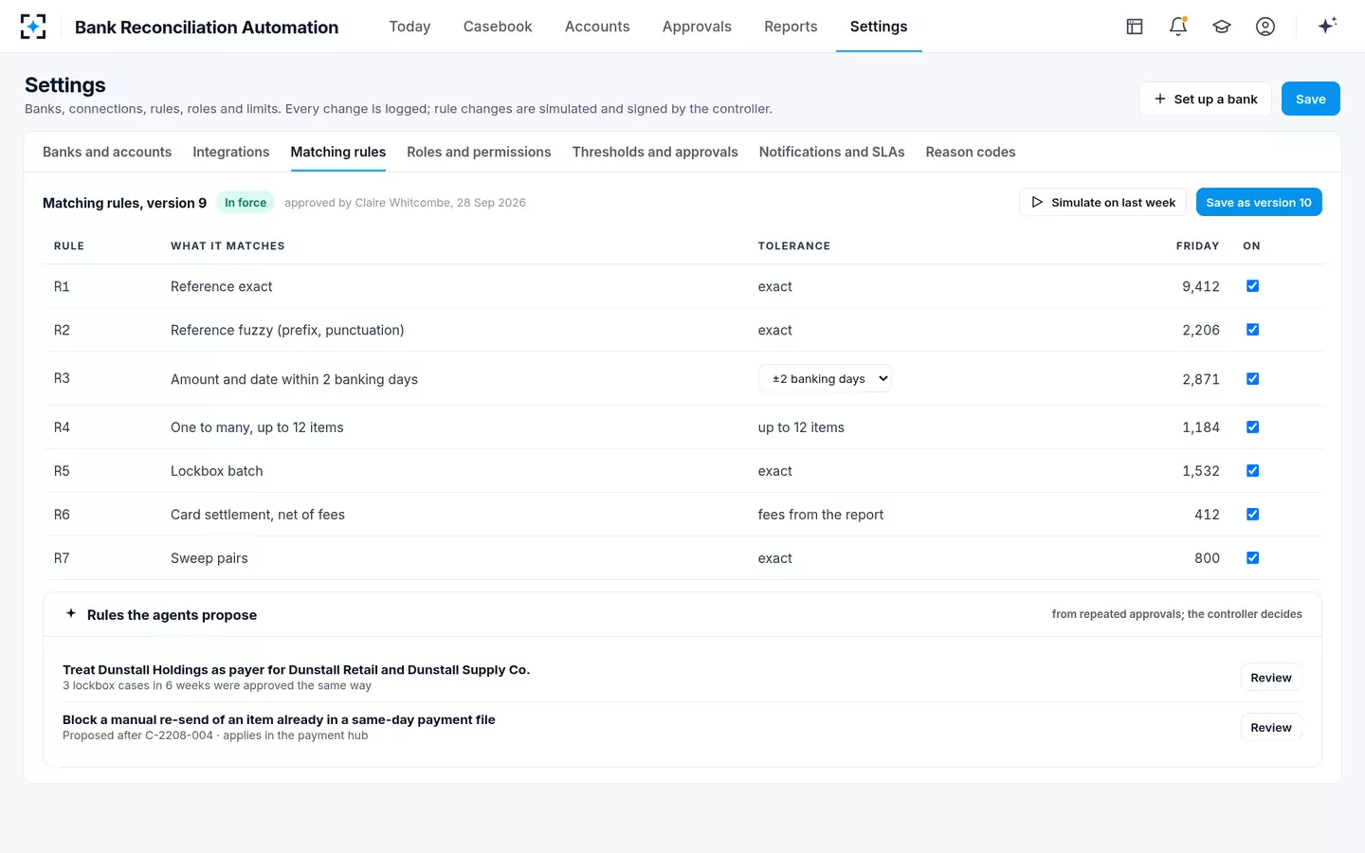Open the ±2 banking days tolerance dropdown
This screenshot has height=853, width=1365.
825,378
